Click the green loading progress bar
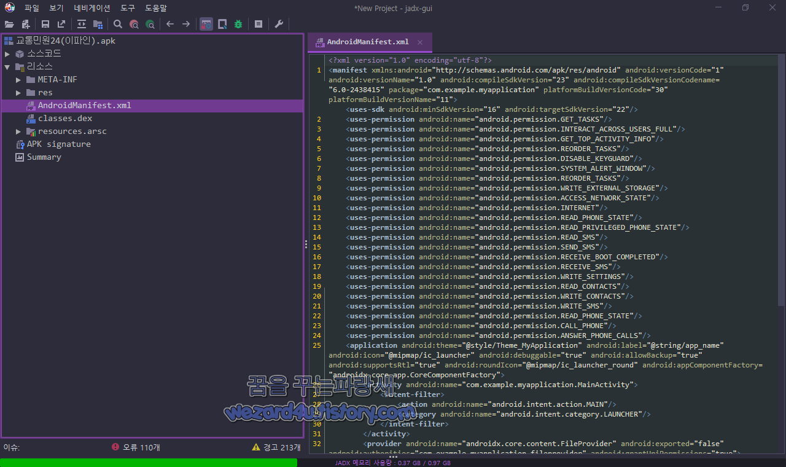 coord(149,462)
